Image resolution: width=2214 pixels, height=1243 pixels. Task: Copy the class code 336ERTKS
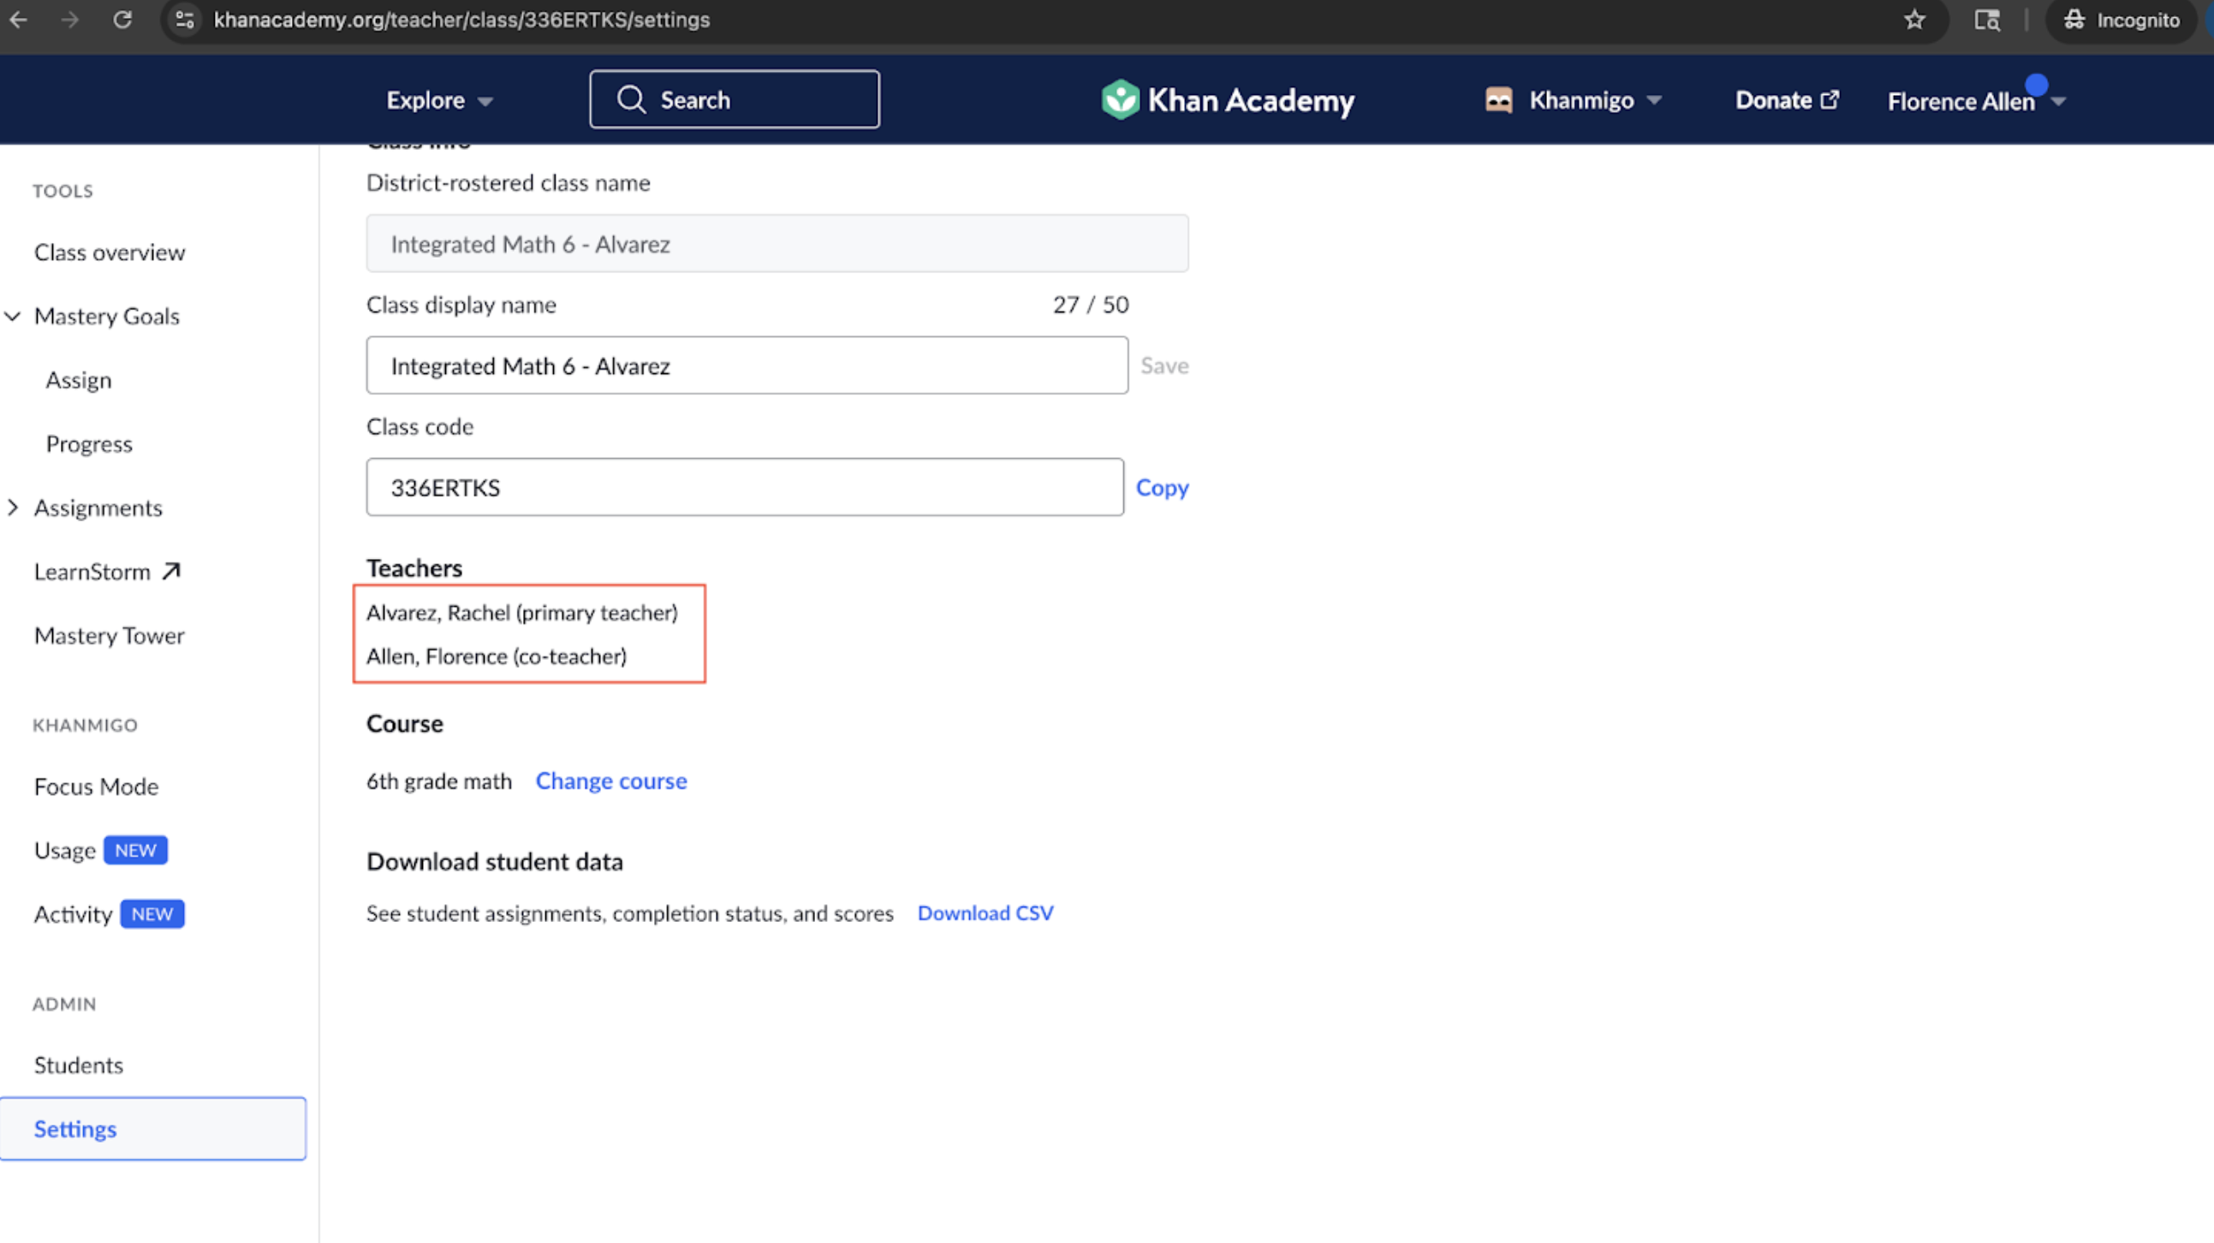click(x=1162, y=487)
